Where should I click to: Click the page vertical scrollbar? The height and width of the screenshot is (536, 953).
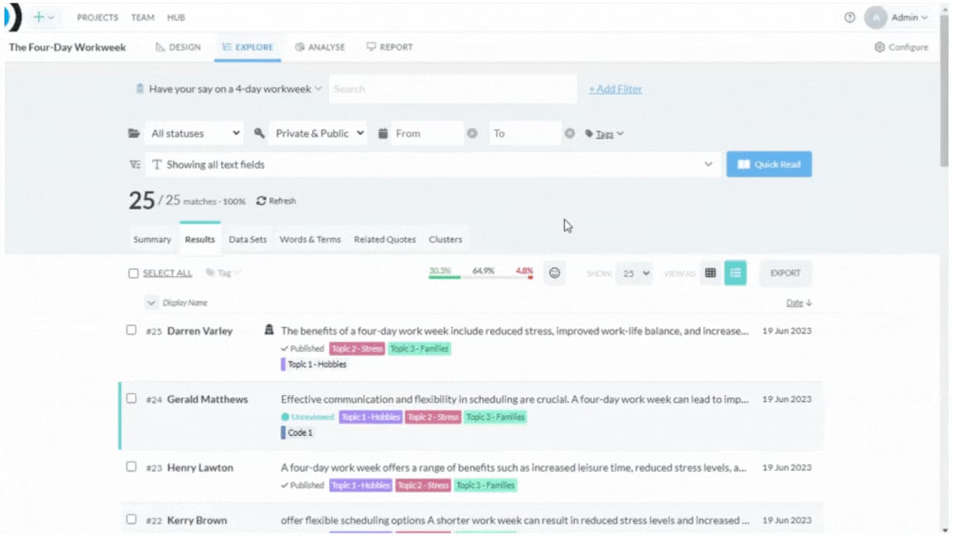pos(944,91)
